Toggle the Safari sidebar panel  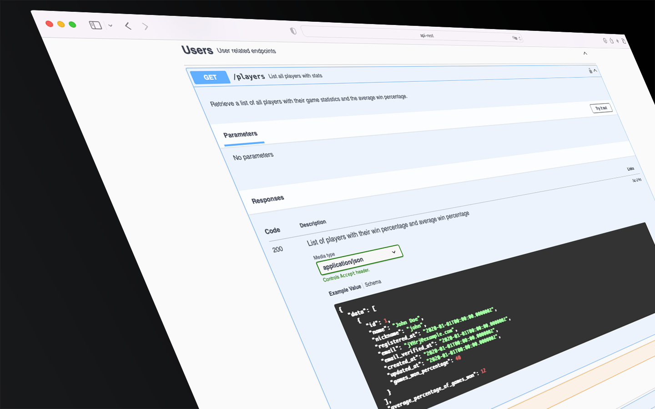point(96,25)
